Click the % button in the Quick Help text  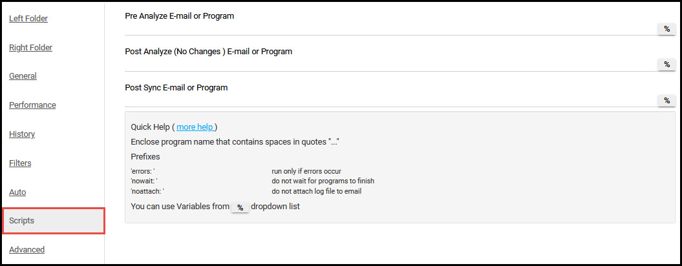tap(240, 207)
